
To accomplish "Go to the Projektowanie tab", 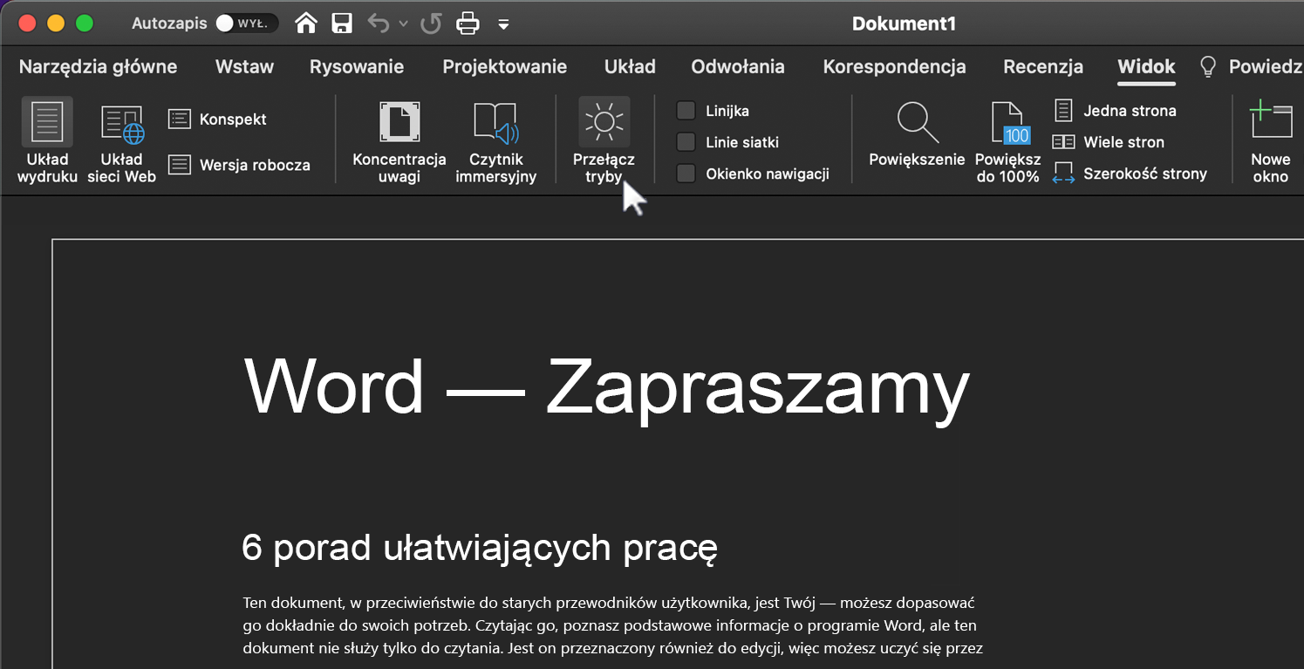I will [x=504, y=67].
